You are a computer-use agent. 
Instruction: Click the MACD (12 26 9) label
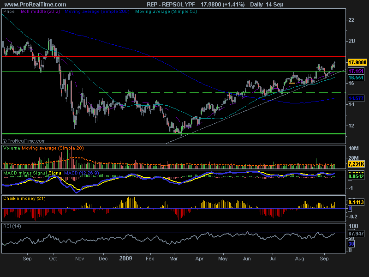tap(82, 173)
